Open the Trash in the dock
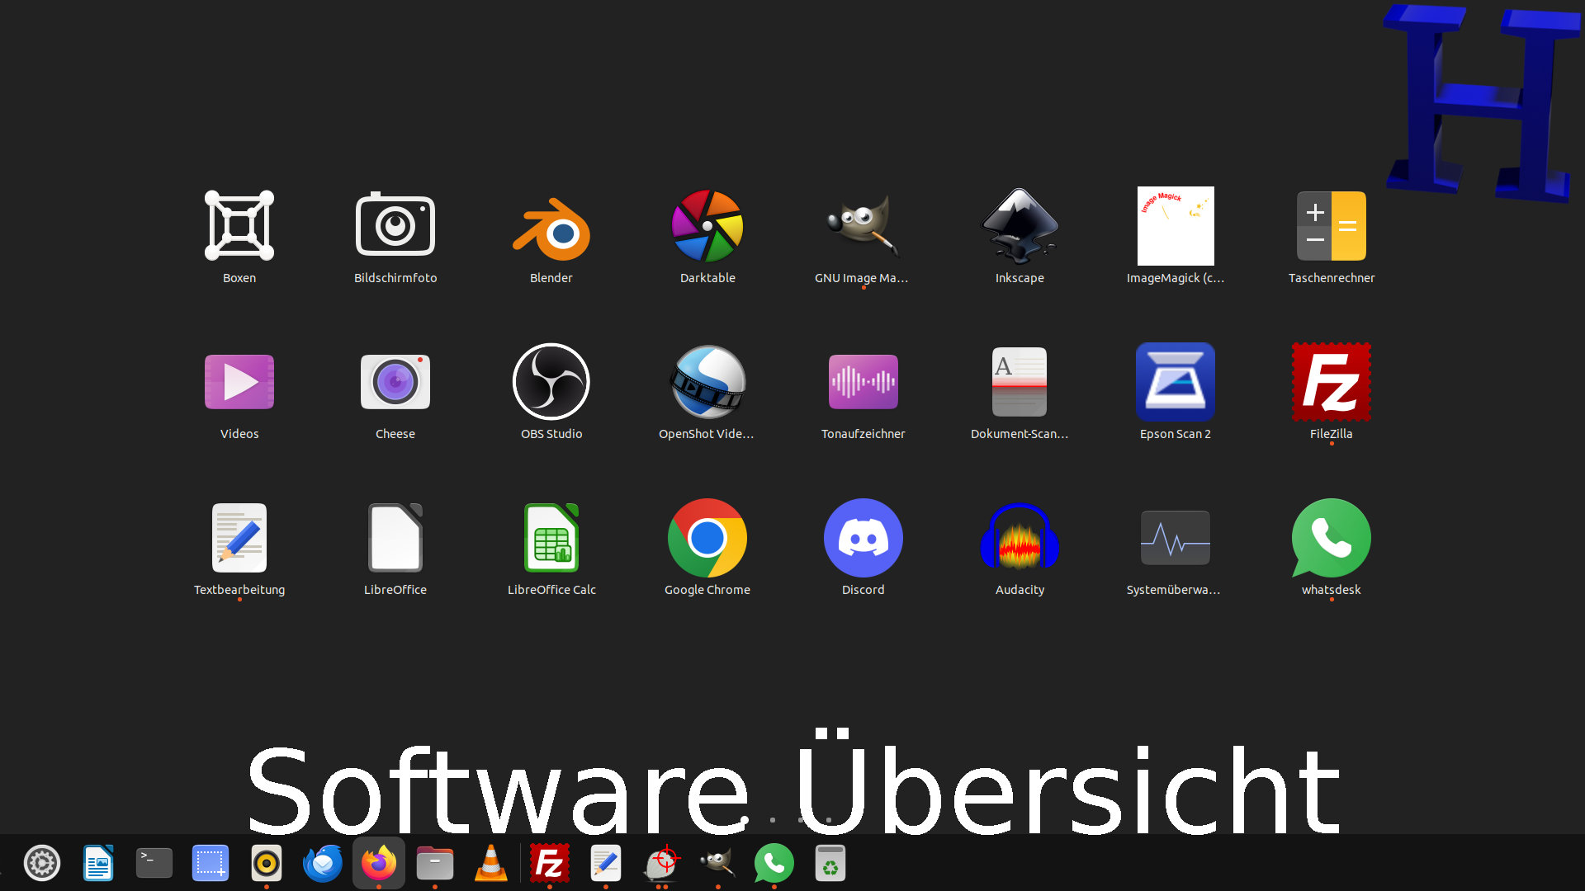Viewport: 1585px width, 891px height. coord(830,864)
